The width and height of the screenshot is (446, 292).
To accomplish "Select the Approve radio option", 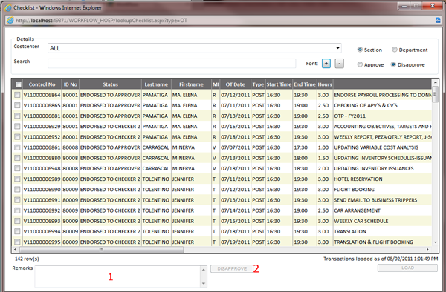I will pyautogui.click(x=360, y=64).
